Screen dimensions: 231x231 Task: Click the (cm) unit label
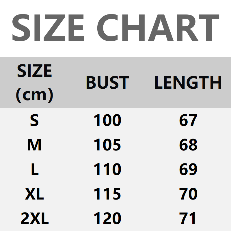click(35, 94)
